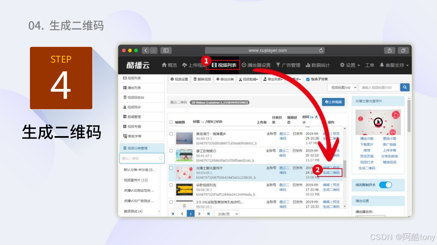437x245 pixels.
Task: Select the 3-5-10L试验型 row checkbox
Action: 171,202
